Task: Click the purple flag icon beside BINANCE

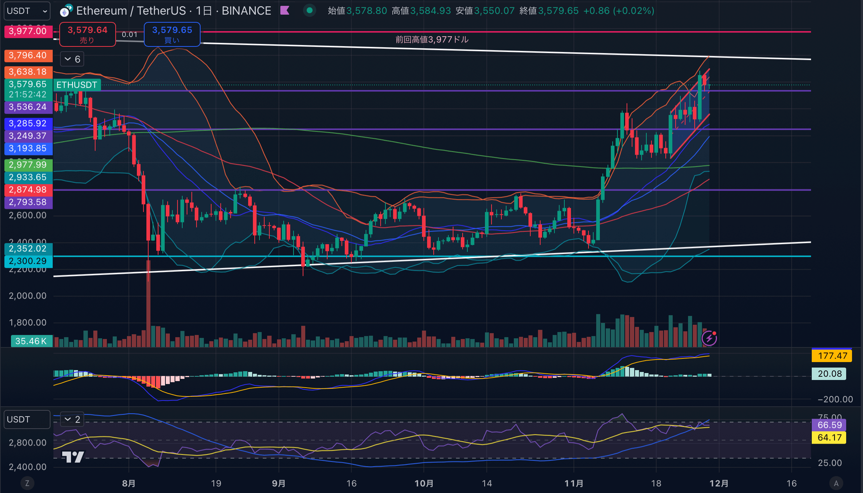Action: (x=285, y=11)
